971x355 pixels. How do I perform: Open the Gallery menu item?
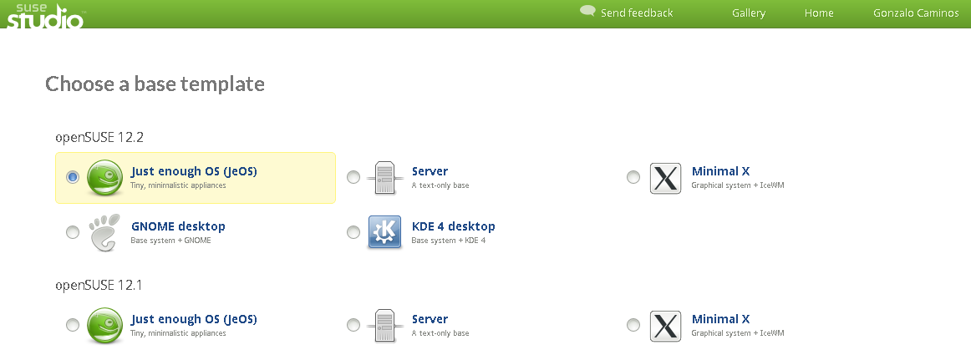click(749, 13)
